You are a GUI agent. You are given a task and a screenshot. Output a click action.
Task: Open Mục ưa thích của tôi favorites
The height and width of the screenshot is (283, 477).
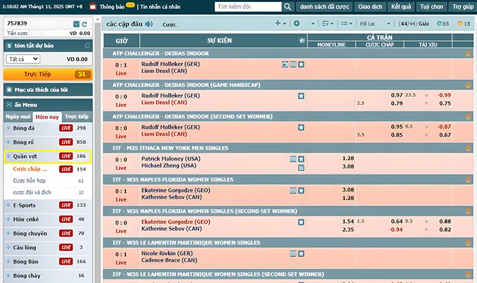(x=48, y=90)
